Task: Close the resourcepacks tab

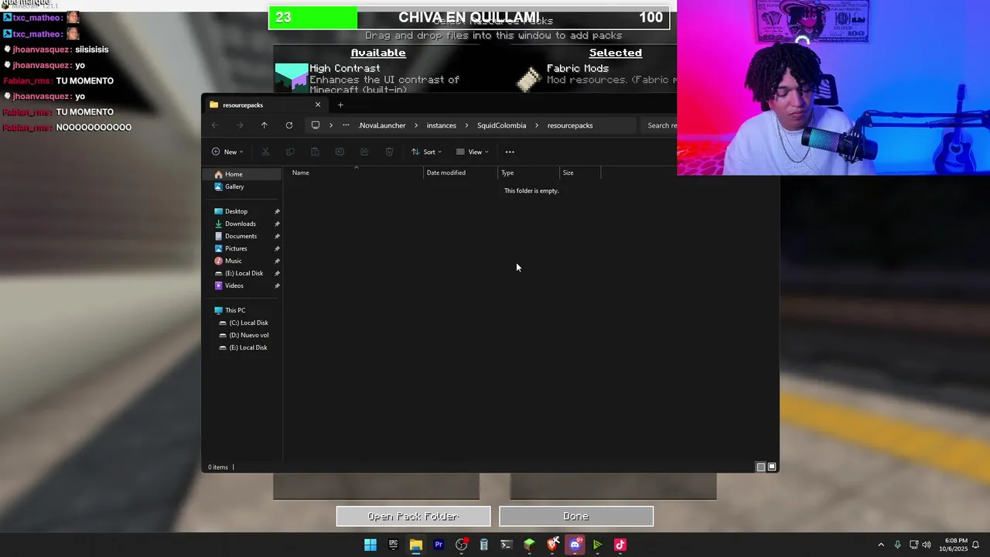Action: [317, 104]
